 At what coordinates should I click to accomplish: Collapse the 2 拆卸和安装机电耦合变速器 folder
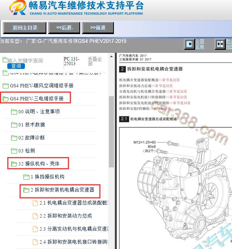click(x=63, y=190)
